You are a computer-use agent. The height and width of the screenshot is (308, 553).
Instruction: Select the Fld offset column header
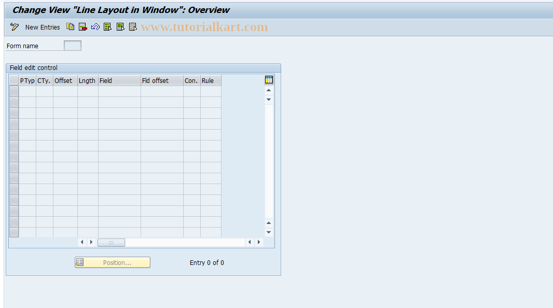point(162,81)
